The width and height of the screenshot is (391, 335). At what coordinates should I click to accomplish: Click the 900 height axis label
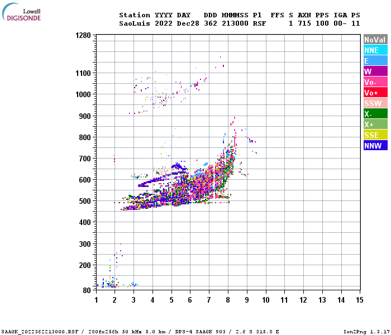(x=85, y=116)
